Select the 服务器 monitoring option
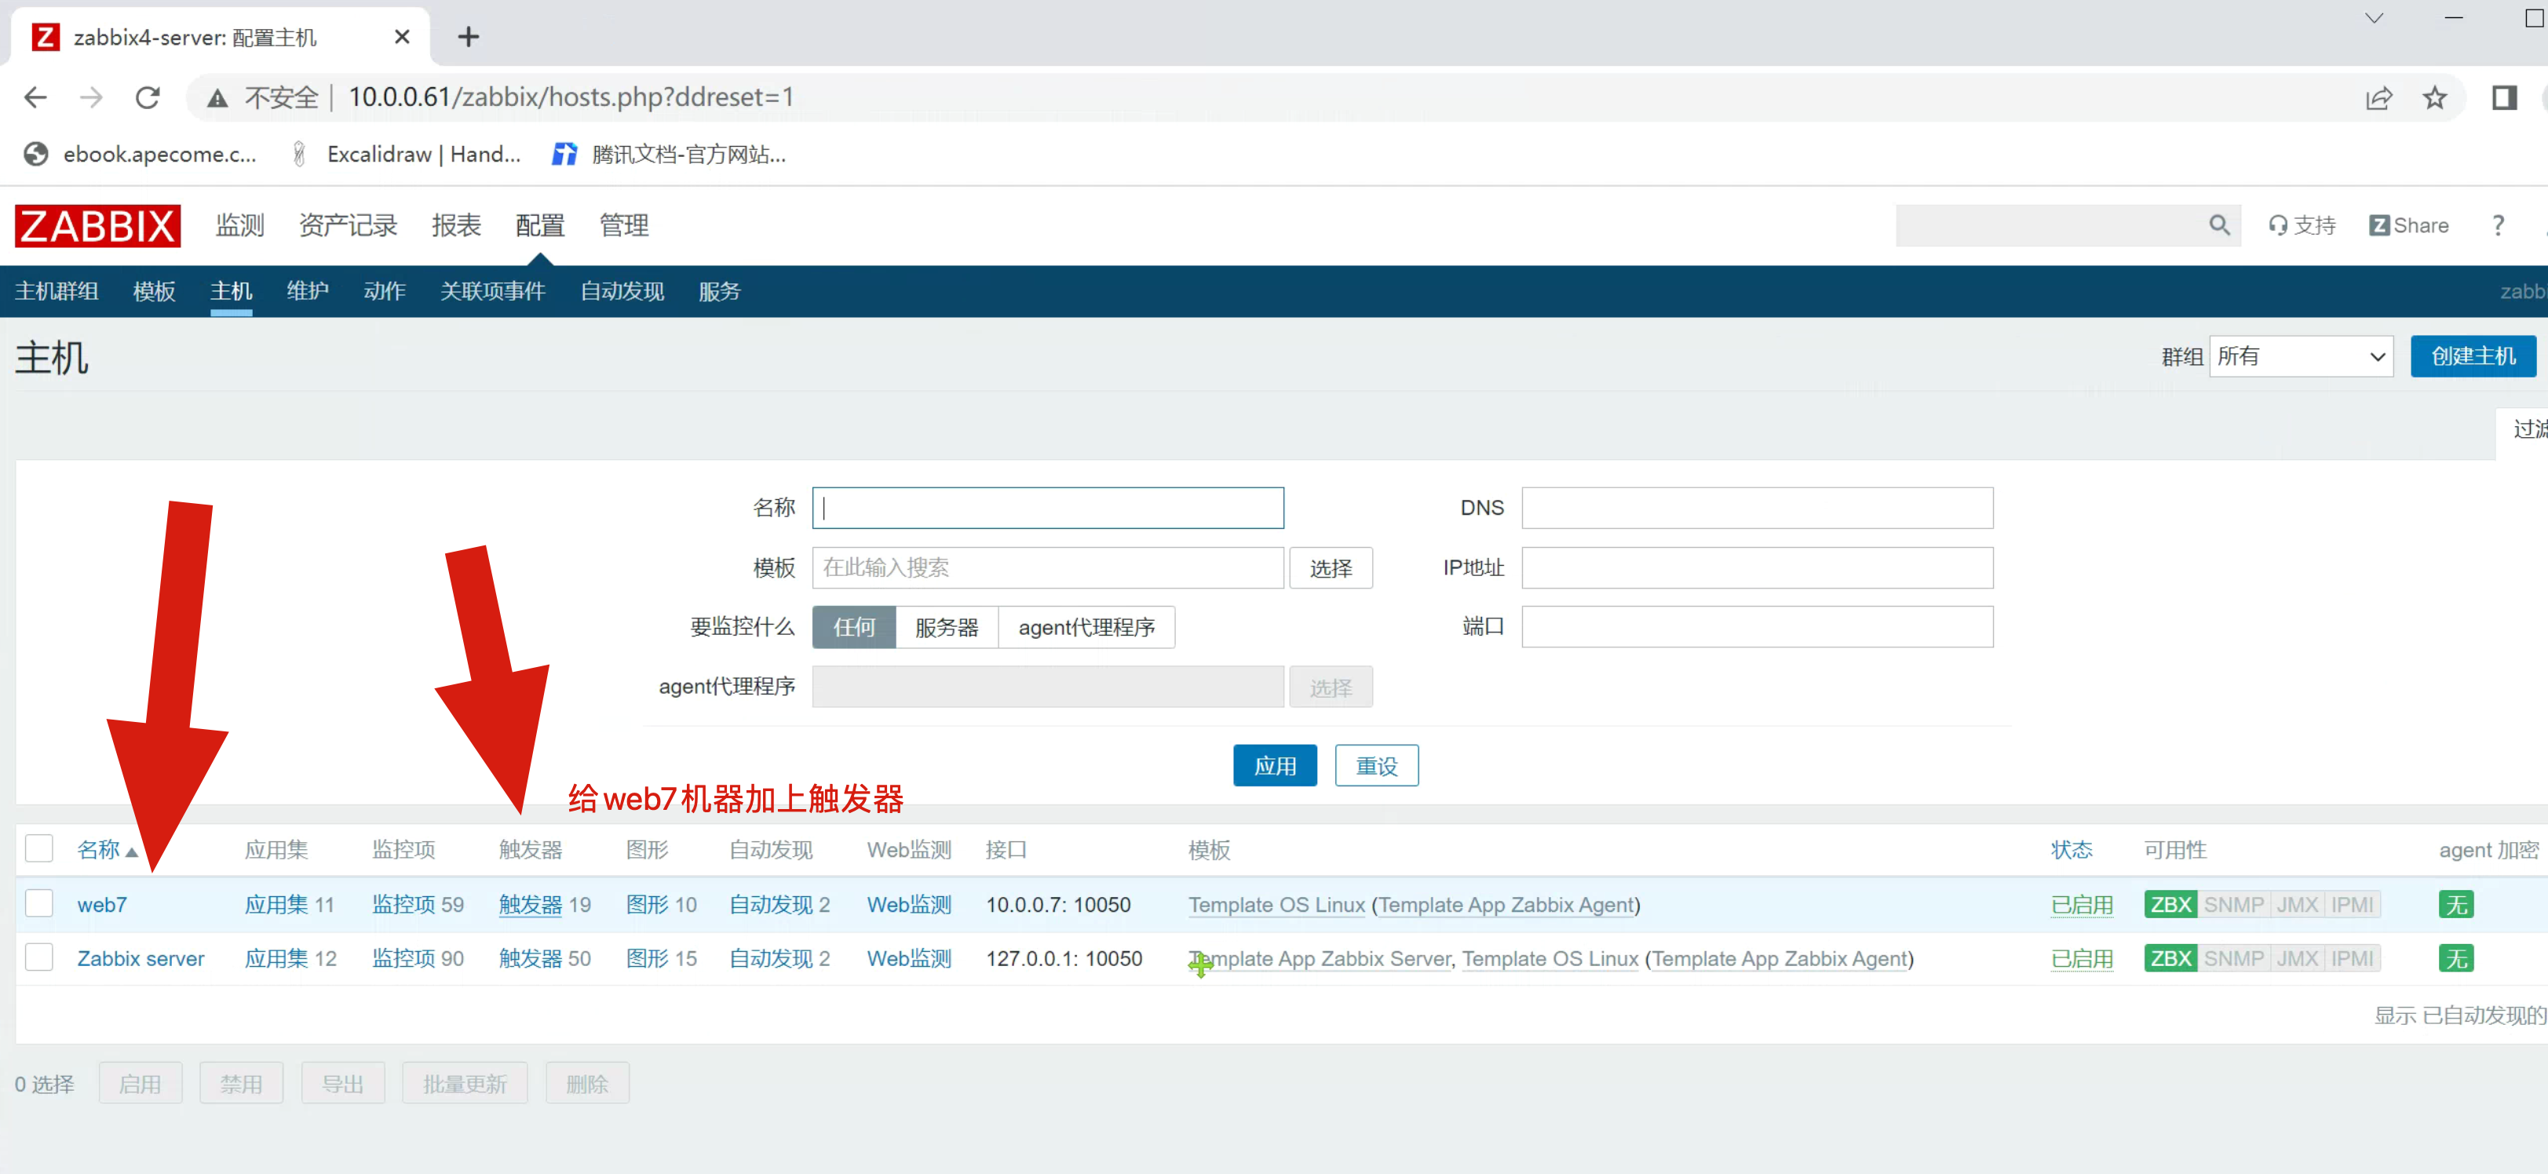 click(x=946, y=627)
